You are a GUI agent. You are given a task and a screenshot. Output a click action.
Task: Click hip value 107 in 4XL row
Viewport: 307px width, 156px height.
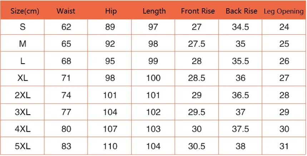coord(110,129)
